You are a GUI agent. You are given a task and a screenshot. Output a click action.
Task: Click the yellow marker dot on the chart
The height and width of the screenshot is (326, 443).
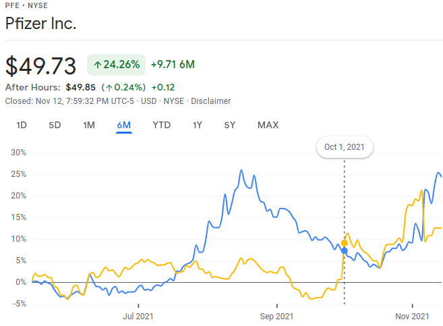(x=345, y=243)
